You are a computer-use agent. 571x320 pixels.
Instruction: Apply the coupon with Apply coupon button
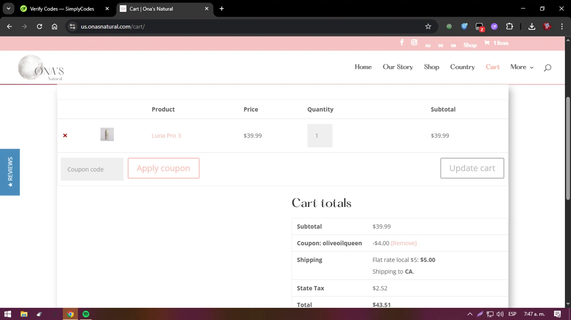coord(163,168)
